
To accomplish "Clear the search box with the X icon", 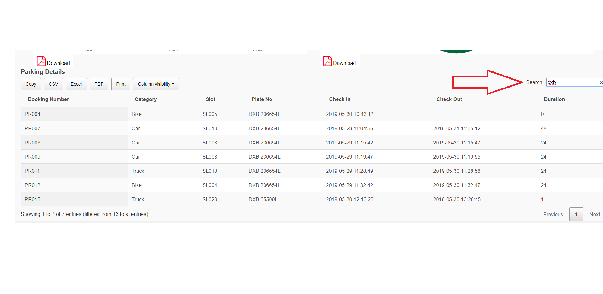I will 601,82.
